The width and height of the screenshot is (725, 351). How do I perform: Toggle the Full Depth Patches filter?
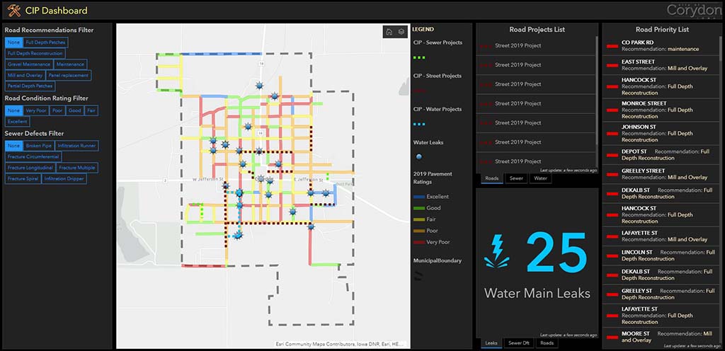pos(46,42)
